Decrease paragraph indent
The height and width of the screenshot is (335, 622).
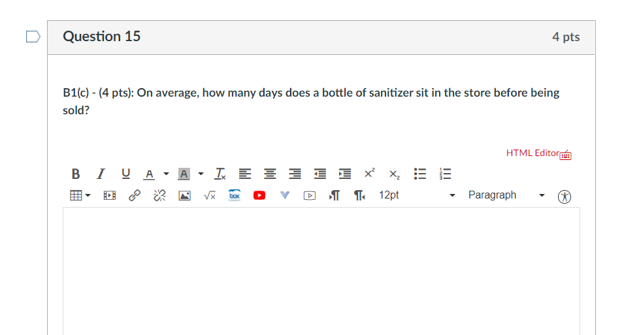coord(319,174)
